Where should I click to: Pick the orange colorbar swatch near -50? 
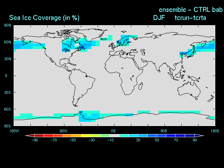(x=72, y=135)
